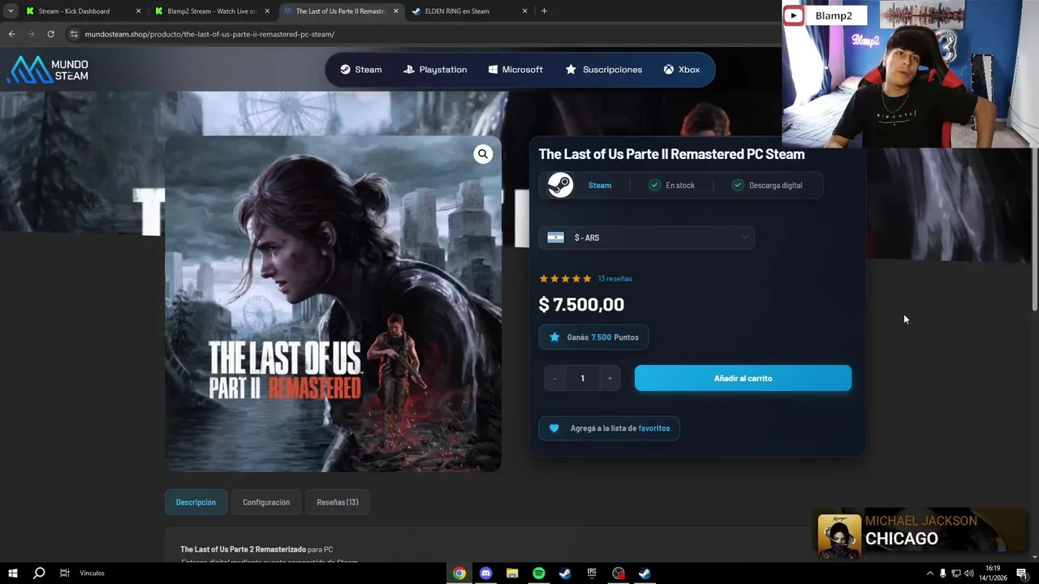Switch to Blamp2 Stream browser tab
1039x584 pixels.
point(211,11)
